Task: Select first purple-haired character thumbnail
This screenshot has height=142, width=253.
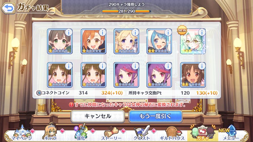Action: [126, 75]
